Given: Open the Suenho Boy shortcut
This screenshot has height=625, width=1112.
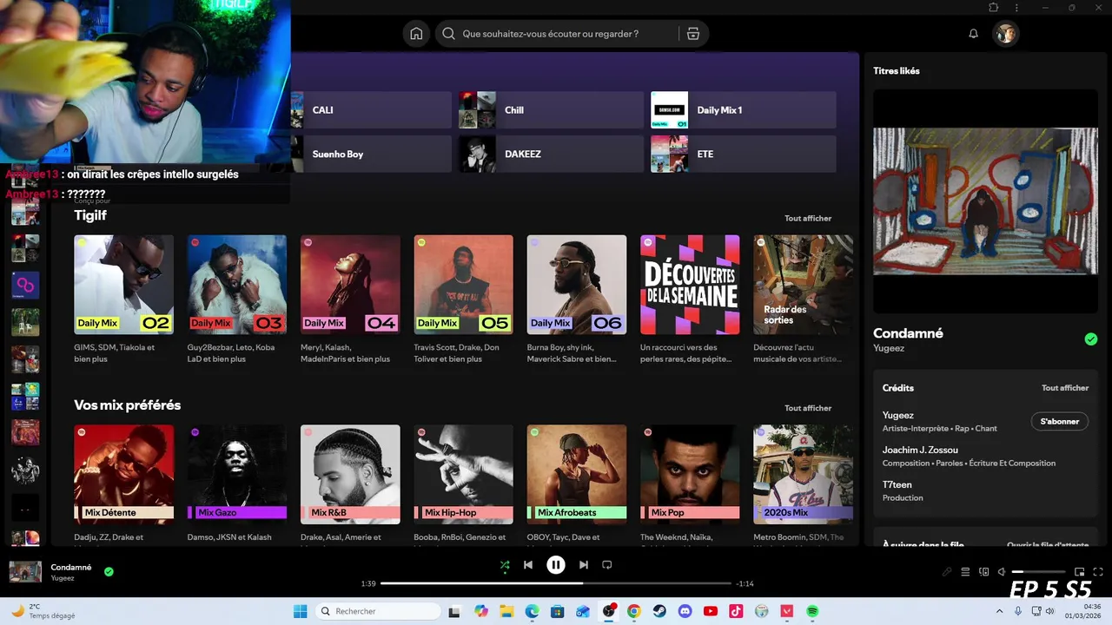Looking at the screenshot, I should (372, 154).
